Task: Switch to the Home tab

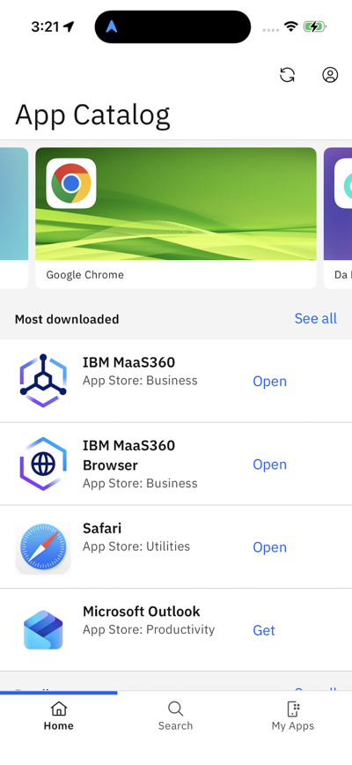Action: (58, 717)
